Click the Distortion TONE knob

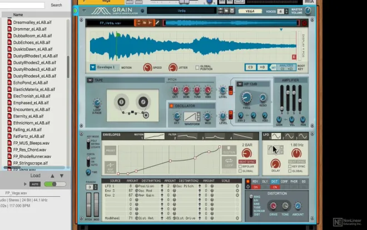coord(285,206)
